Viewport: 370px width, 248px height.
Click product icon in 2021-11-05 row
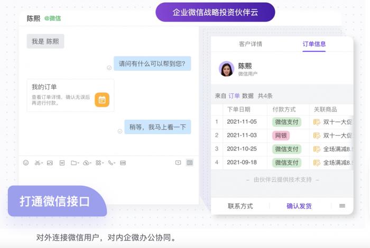coord(317,122)
